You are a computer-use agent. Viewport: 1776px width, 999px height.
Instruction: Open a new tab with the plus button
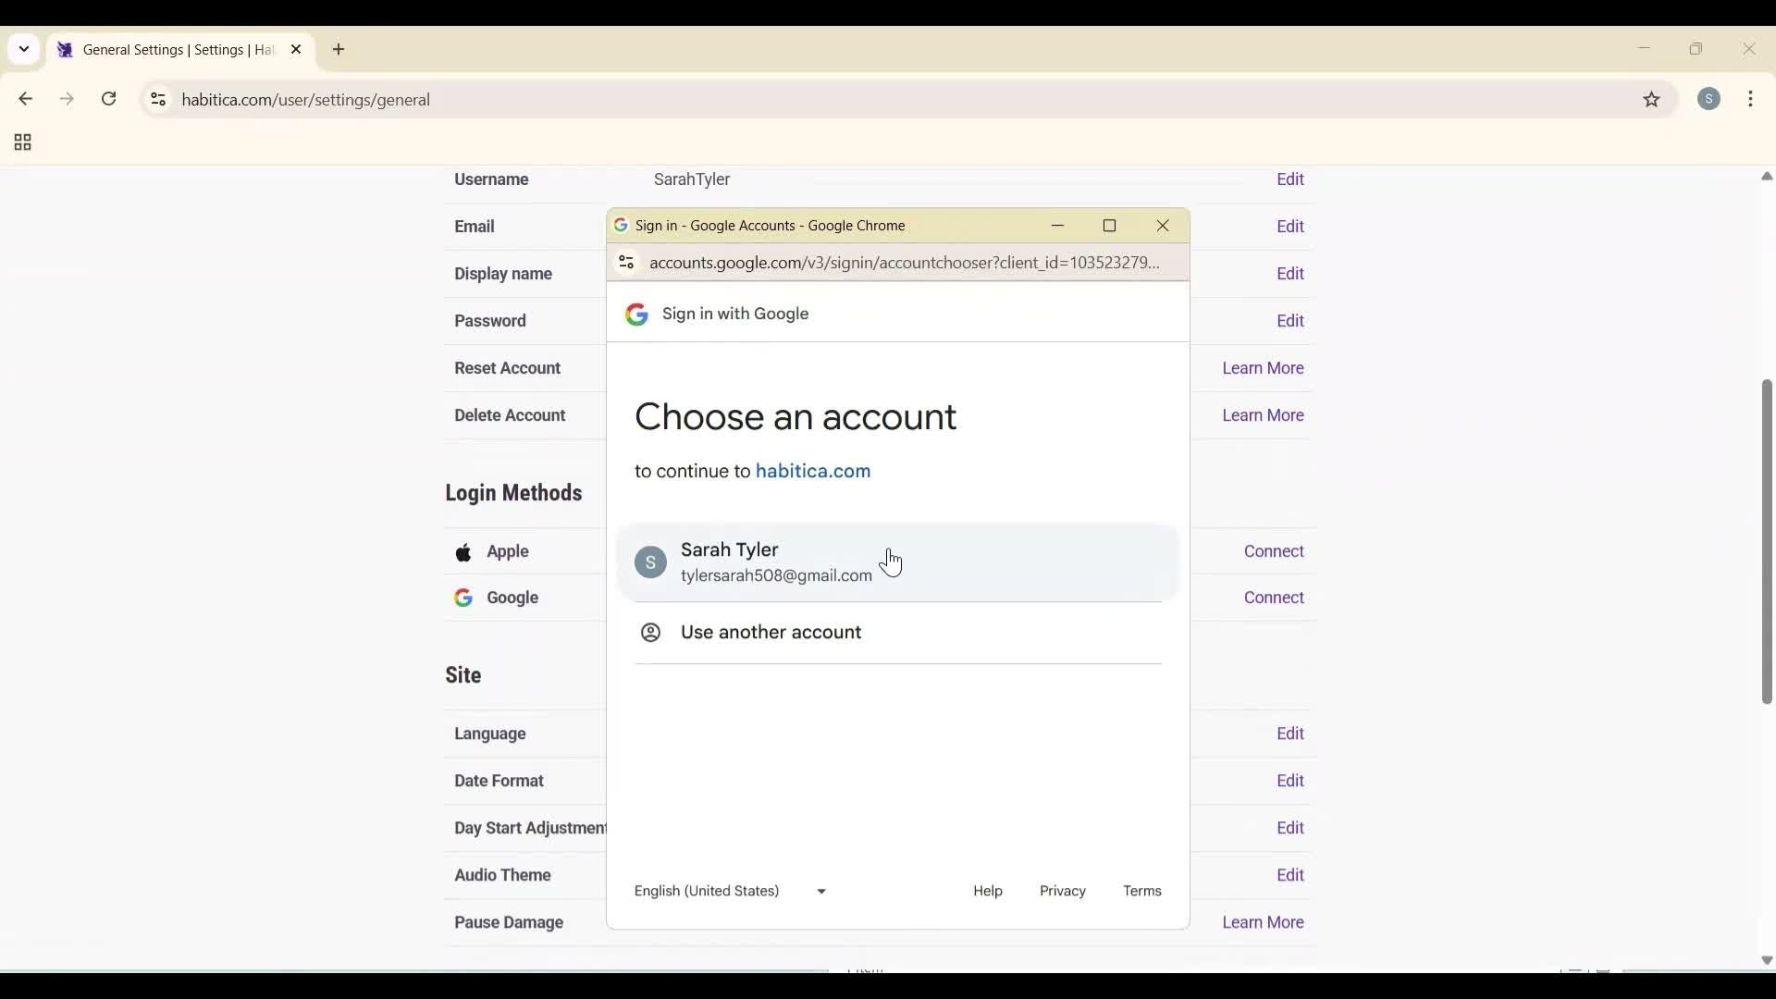[x=339, y=49]
